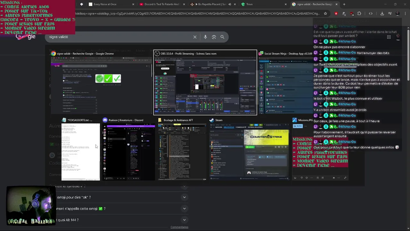The height and width of the screenshot is (231, 410).
Task: Mute audio on the Bis Repetita Placent tab
Action: (230, 4)
